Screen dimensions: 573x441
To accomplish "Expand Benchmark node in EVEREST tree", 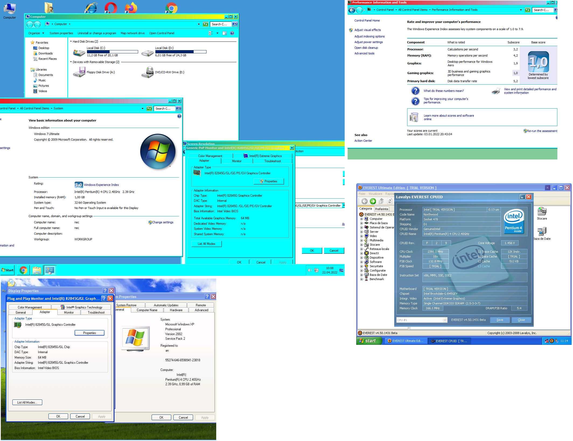I will point(361,279).
